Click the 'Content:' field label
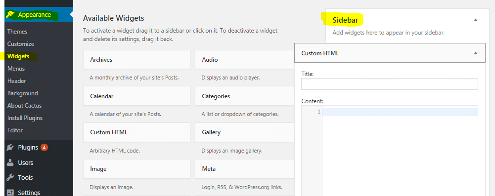Image resolution: width=495 pixels, height=196 pixels. (312, 101)
